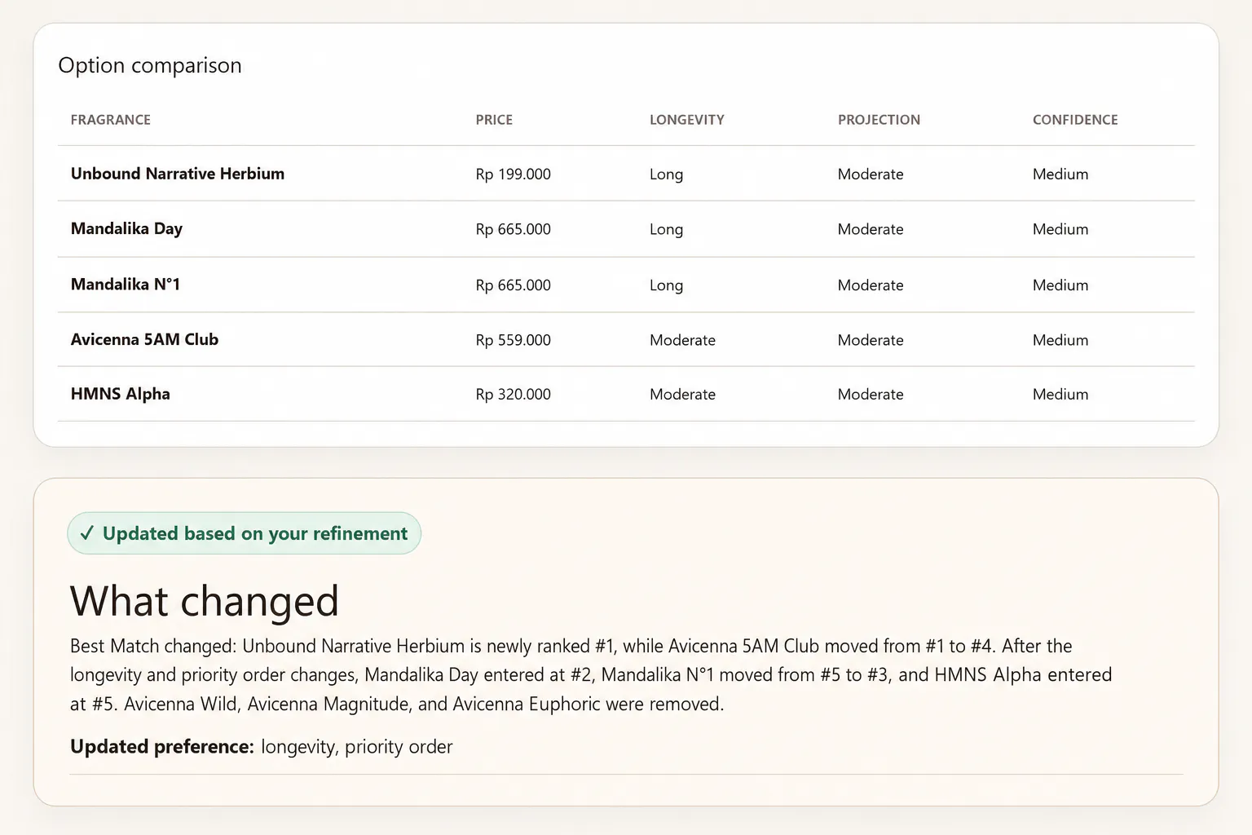The image size is (1252, 835).
Task: Click the Confidence column header
Action: coord(1075,120)
